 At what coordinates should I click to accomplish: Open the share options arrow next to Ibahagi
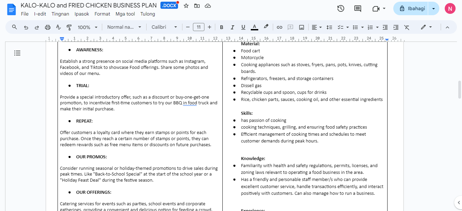click(434, 8)
